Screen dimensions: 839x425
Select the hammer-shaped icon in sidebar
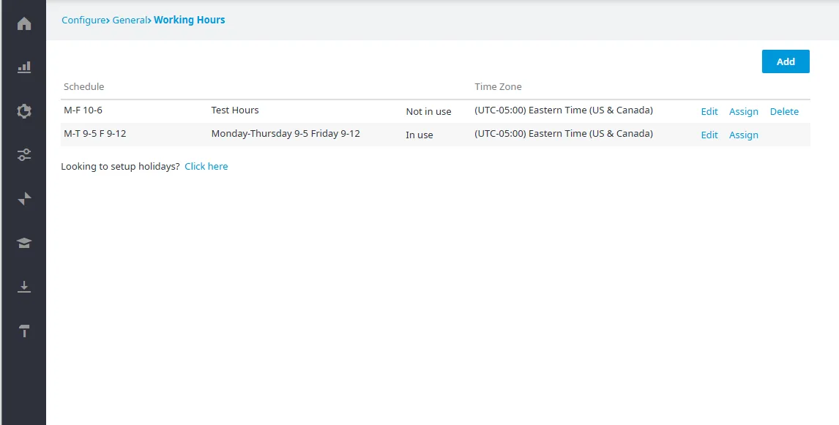point(24,331)
